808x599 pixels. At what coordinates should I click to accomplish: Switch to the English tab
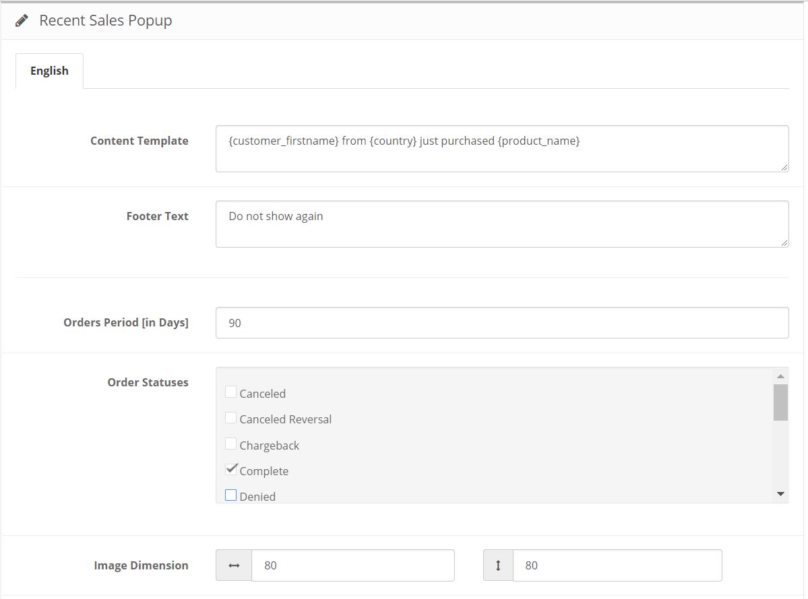pos(49,71)
